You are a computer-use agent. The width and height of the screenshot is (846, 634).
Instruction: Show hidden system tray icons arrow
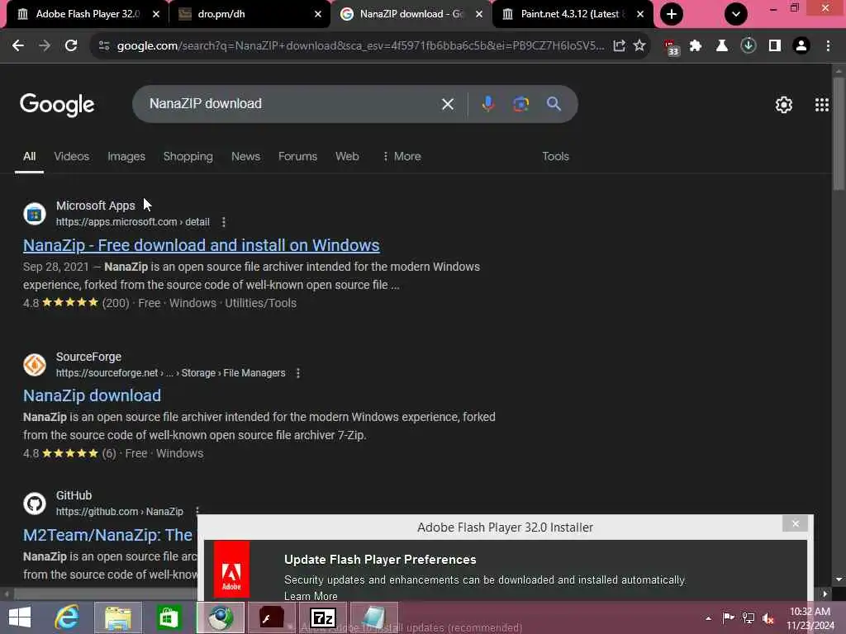coord(708,618)
